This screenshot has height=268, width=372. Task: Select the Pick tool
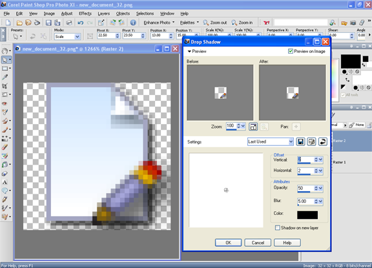point(5,59)
